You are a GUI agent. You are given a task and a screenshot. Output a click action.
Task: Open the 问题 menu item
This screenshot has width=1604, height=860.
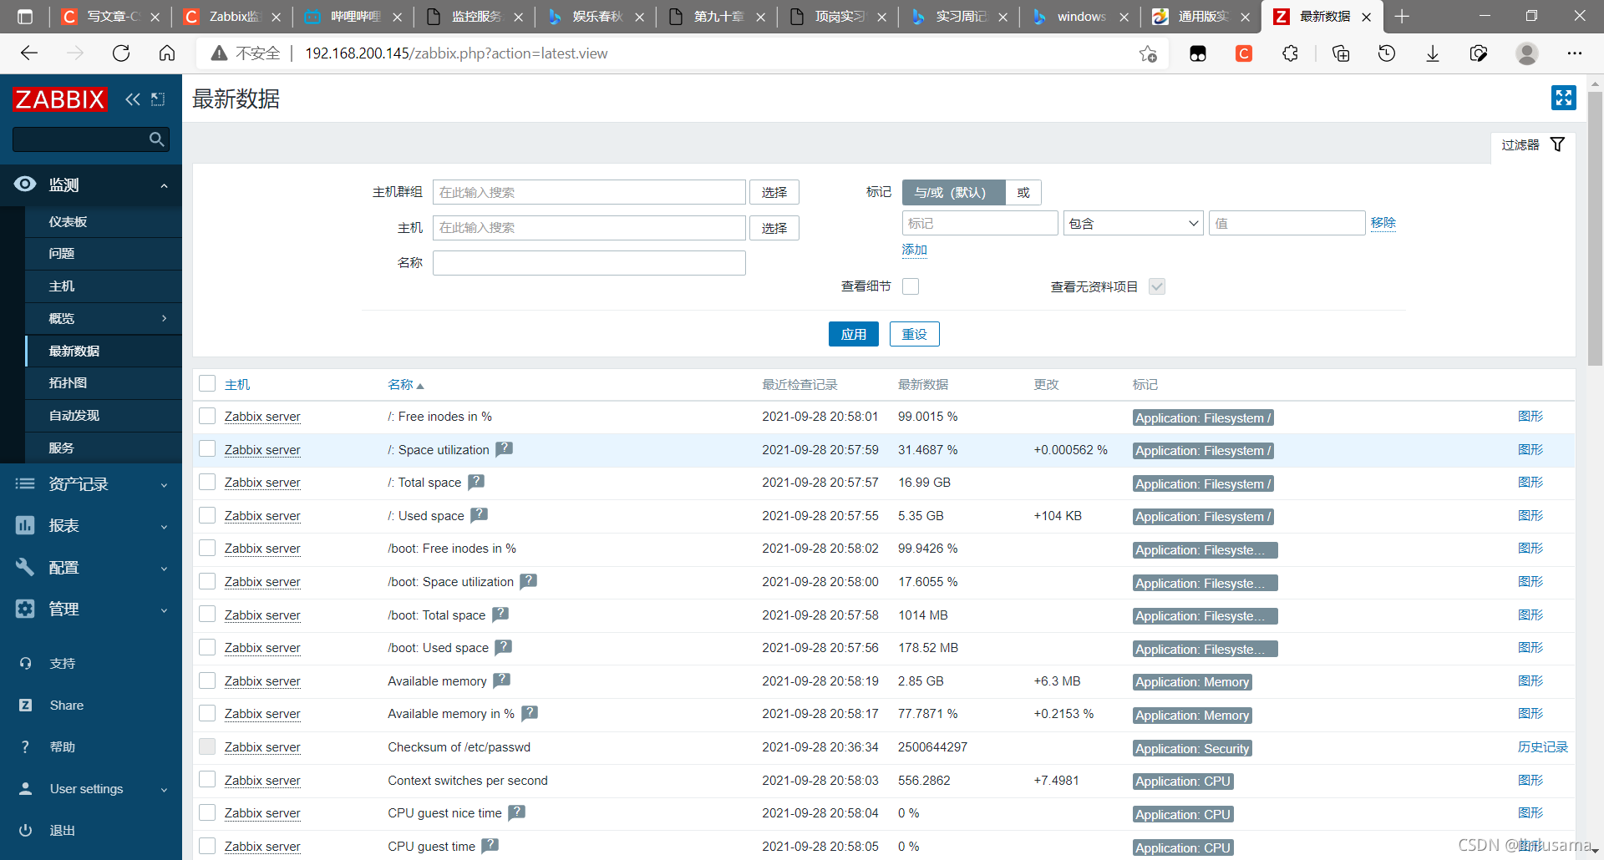tap(104, 254)
